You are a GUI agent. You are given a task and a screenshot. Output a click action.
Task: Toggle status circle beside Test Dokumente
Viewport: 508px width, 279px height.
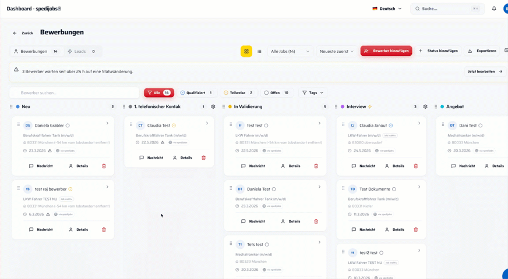tap(394, 189)
